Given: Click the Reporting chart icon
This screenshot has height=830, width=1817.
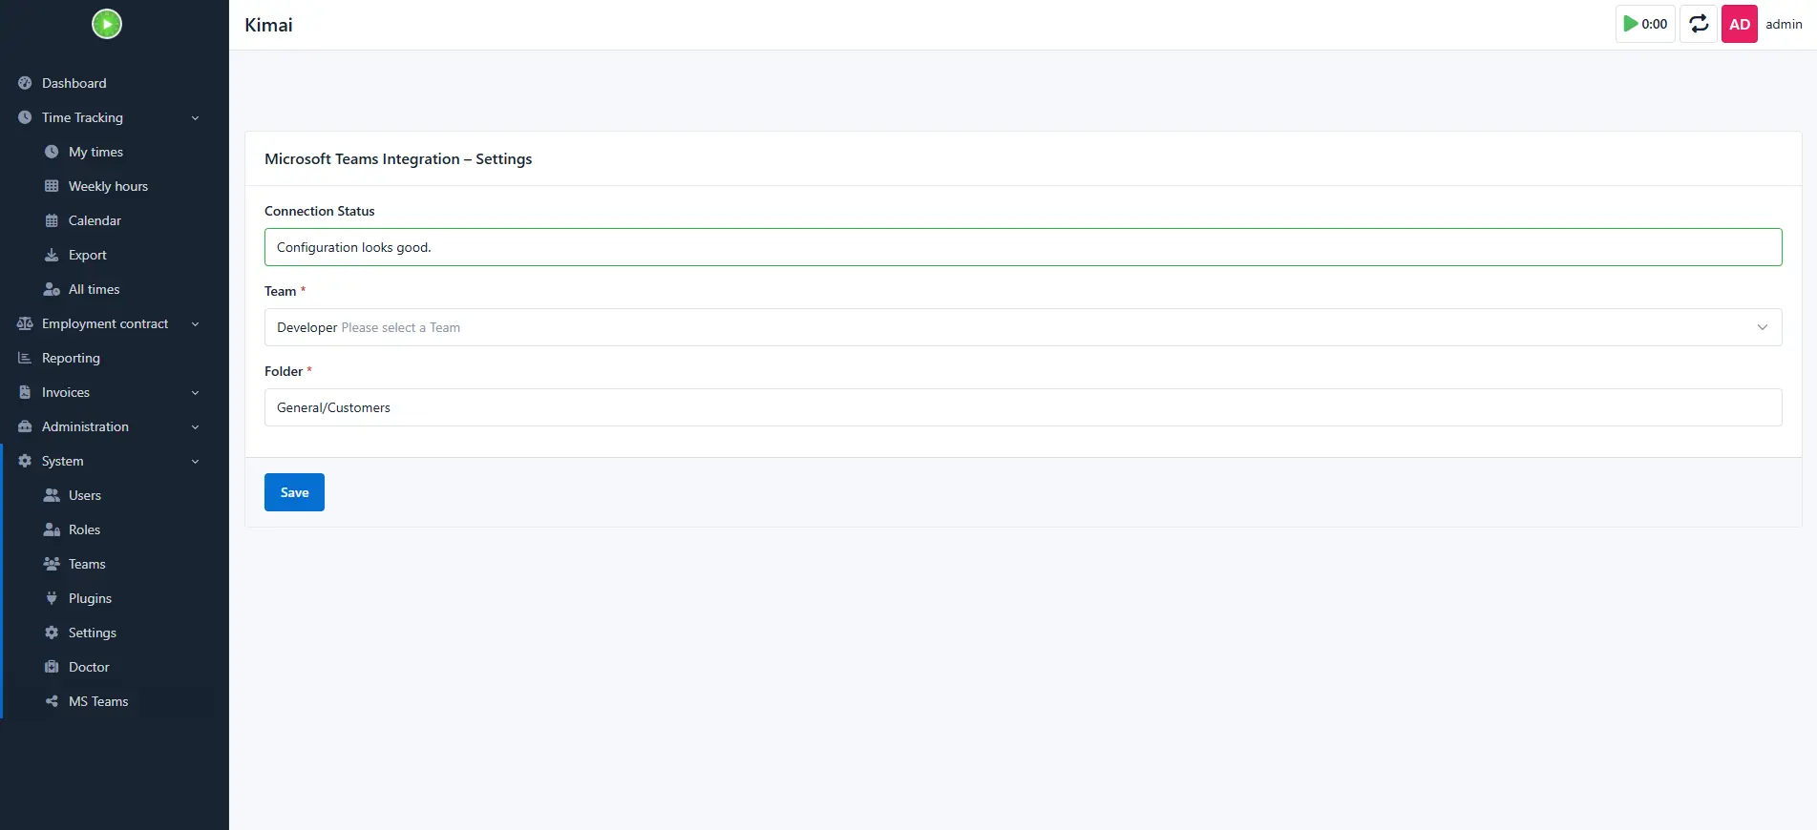Looking at the screenshot, I should pyautogui.click(x=25, y=358).
